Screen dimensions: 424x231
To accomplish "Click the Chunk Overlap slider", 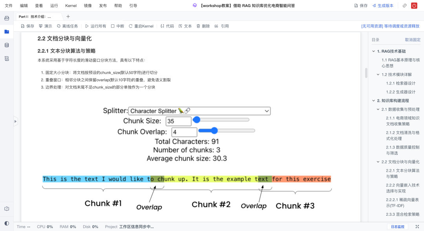I will 227,131.
